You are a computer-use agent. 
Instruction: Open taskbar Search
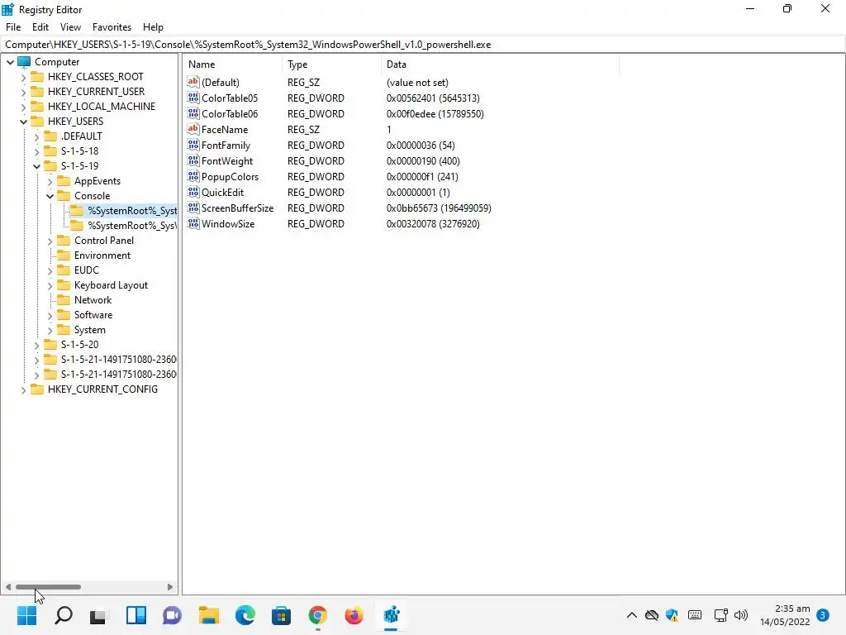pyautogui.click(x=63, y=615)
